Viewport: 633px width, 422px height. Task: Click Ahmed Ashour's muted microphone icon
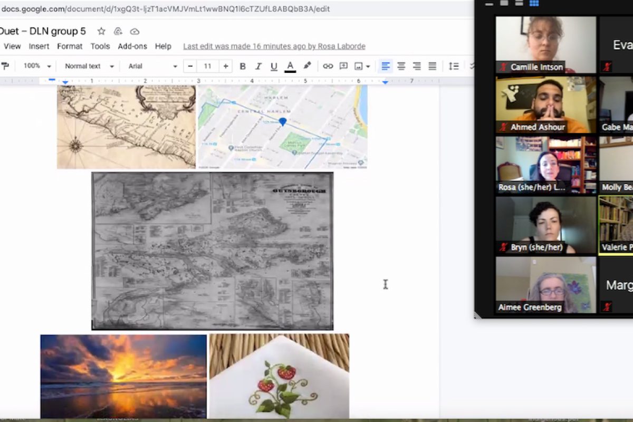pos(503,127)
